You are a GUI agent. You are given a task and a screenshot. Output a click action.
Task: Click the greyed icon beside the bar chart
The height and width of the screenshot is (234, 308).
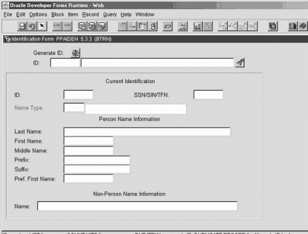[x=207, y=26]
